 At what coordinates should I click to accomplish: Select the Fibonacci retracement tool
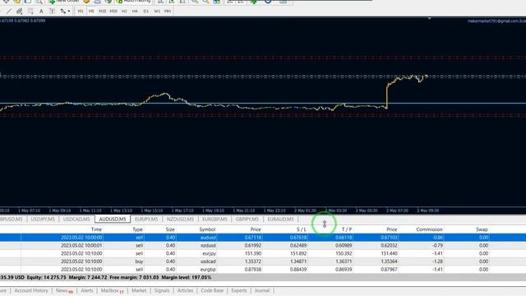pos(30,12)
